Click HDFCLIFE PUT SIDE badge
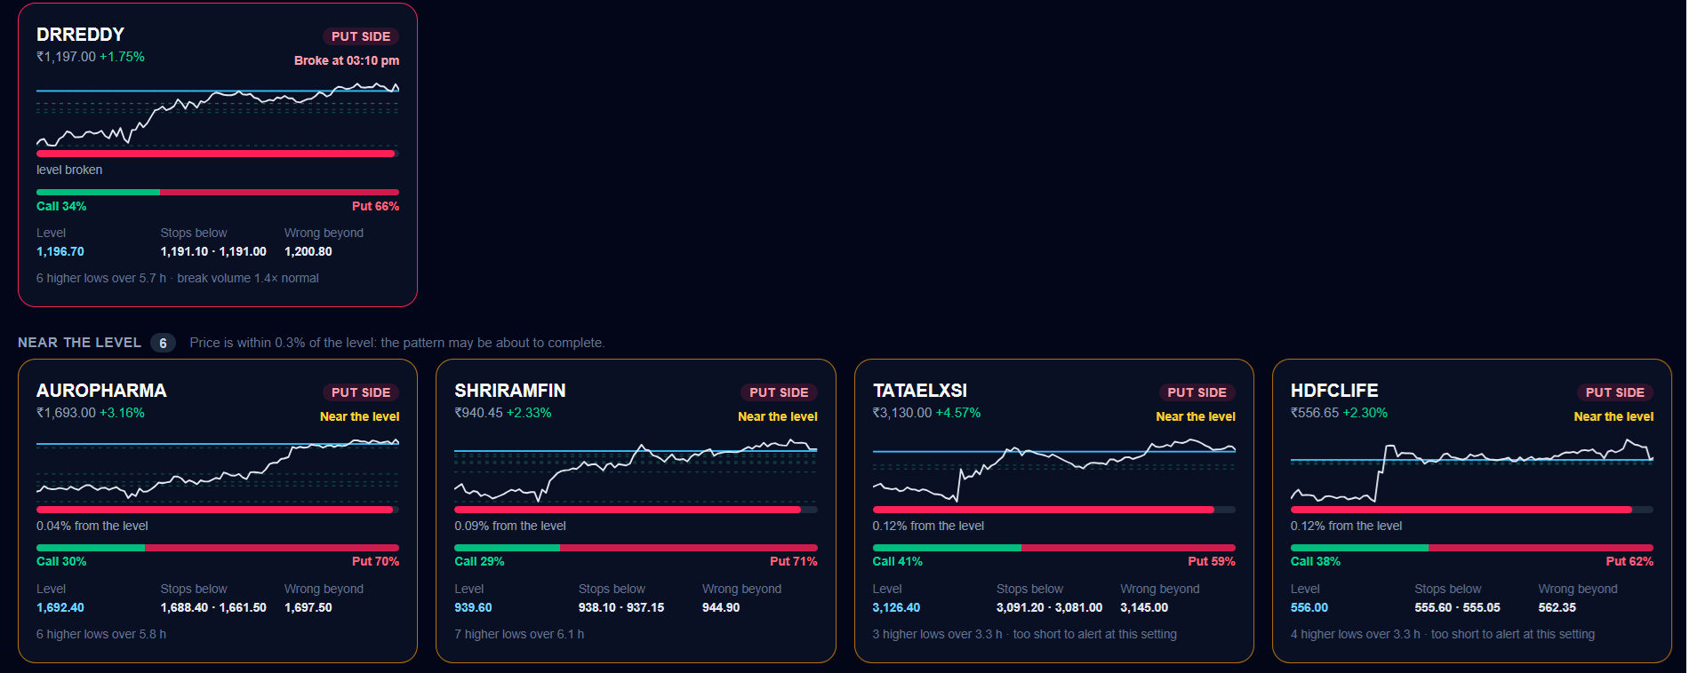The width and height of the screenshot is (1689, 673). (x=1615, y=392)
